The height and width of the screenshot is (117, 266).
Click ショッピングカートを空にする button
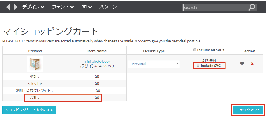[x=29, y=110]
